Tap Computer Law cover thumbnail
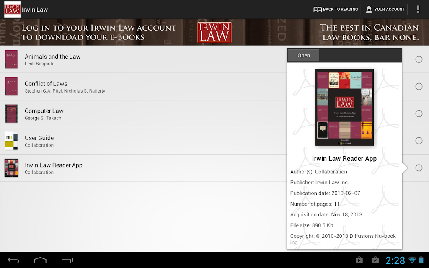The width and height of the screenshot is (429, 268). pyautogui.click(x=11, y=113)
